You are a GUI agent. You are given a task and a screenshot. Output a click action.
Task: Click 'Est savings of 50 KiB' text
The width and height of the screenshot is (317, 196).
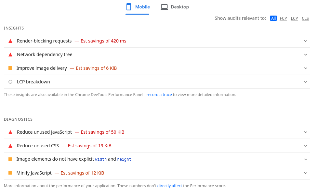tap(102, 132)
